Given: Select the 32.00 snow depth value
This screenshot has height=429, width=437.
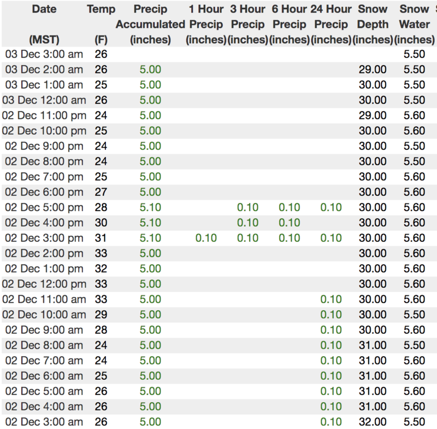Looking at the screenshot, I should tap(372, 422).
